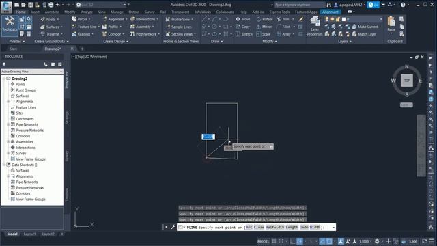
Task: Click the ViewCube TOP face
Action: [x=407, y=81]
